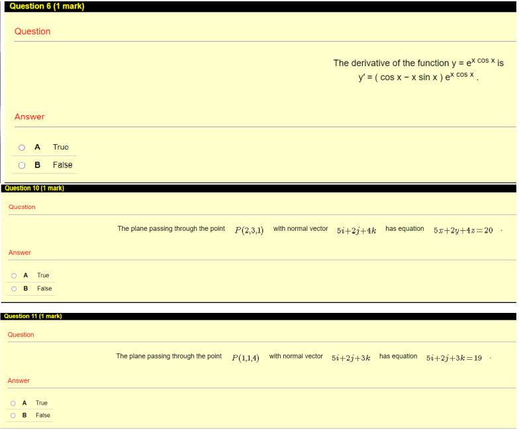519x430 pixels.
Task: Select True radio button for Question 10
Action: point(14,275)
